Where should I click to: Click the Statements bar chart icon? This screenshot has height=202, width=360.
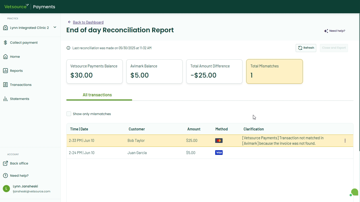coord(5,99)
